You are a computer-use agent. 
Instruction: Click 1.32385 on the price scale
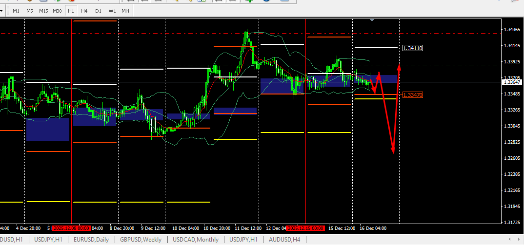(x=512, y=174)
